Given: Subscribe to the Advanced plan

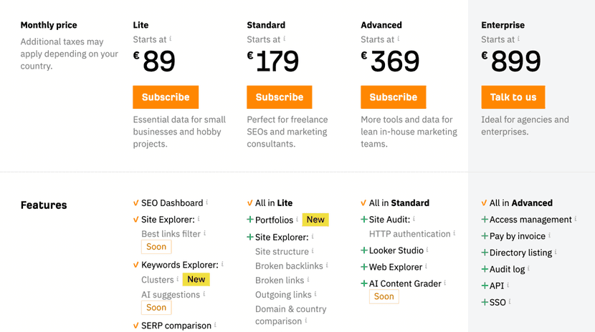Looking at the screenshot, I should 393,97.
